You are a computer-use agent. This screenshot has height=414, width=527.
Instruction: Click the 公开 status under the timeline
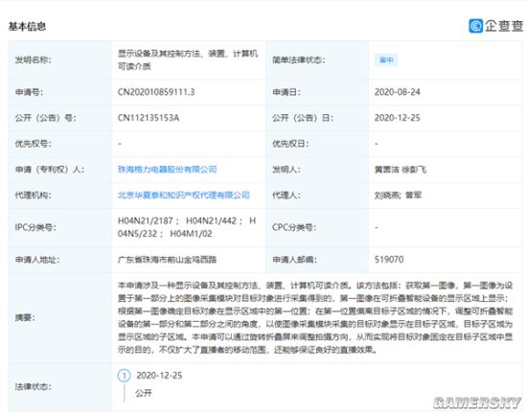tap(144, 393)
